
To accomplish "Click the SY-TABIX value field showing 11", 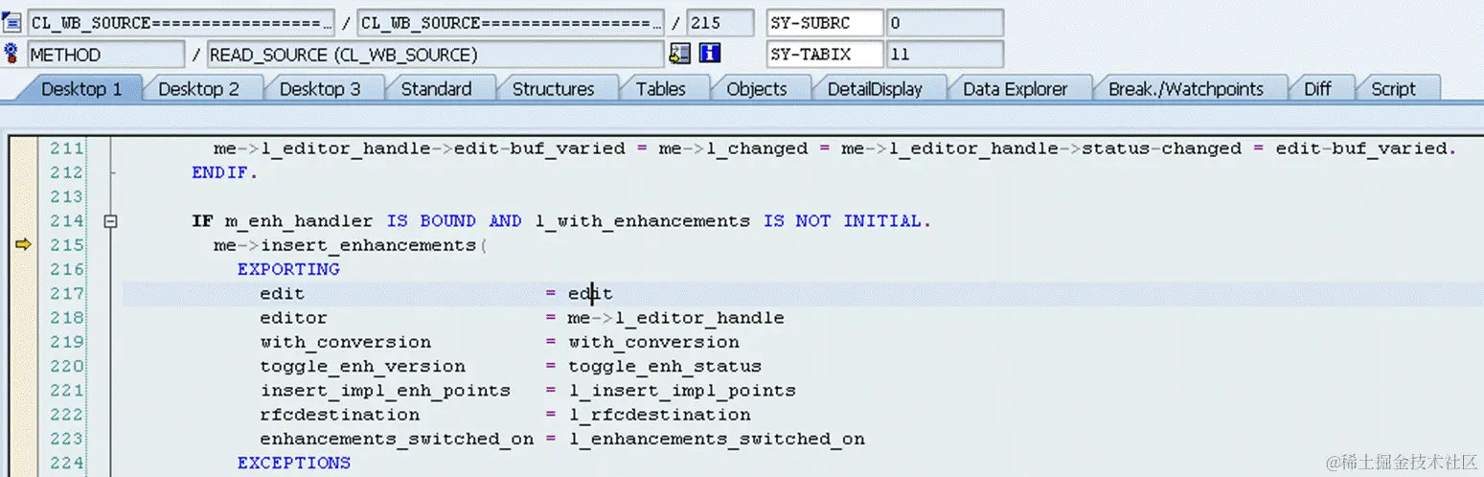I will [945, 55].
